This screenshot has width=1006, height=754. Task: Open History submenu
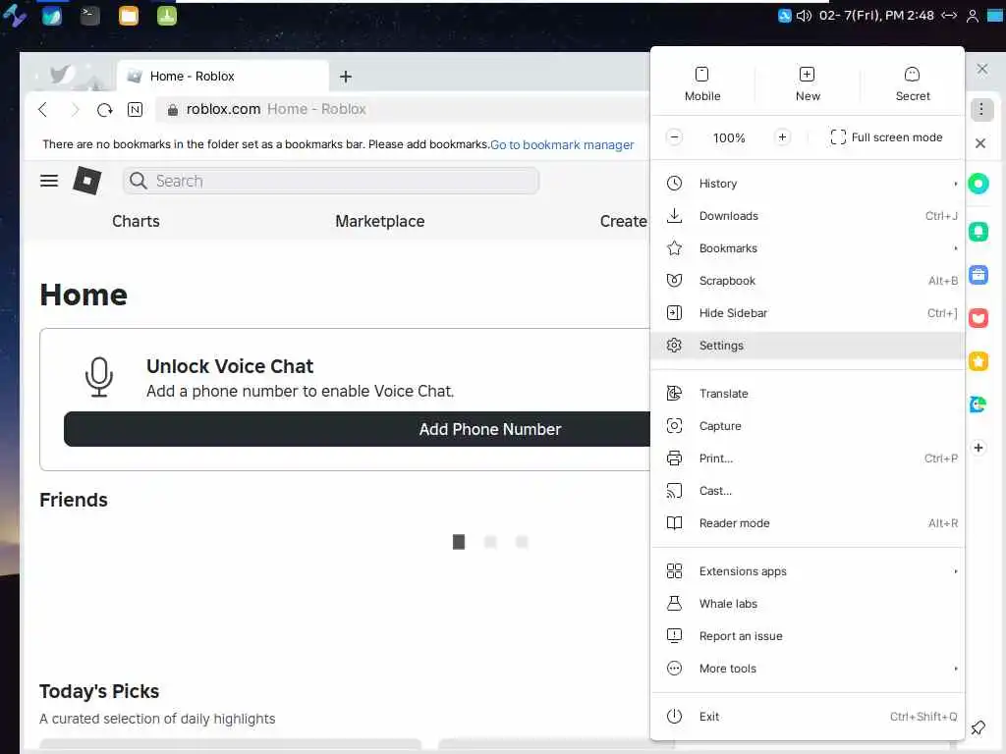[x=808, y=184]
